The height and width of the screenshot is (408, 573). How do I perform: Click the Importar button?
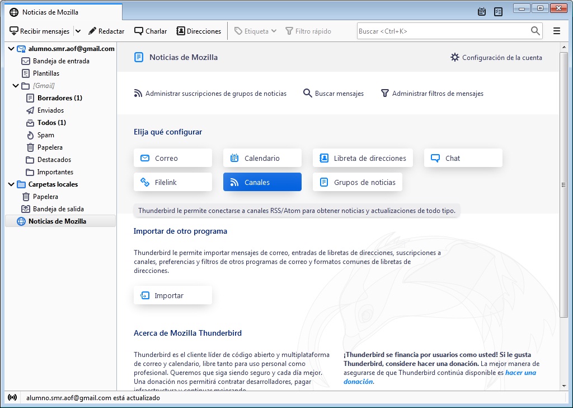173,295
